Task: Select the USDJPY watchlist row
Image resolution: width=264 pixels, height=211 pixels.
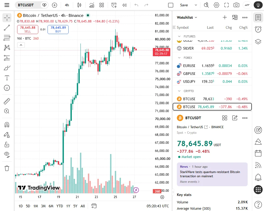Action: (x=212, y=81)
